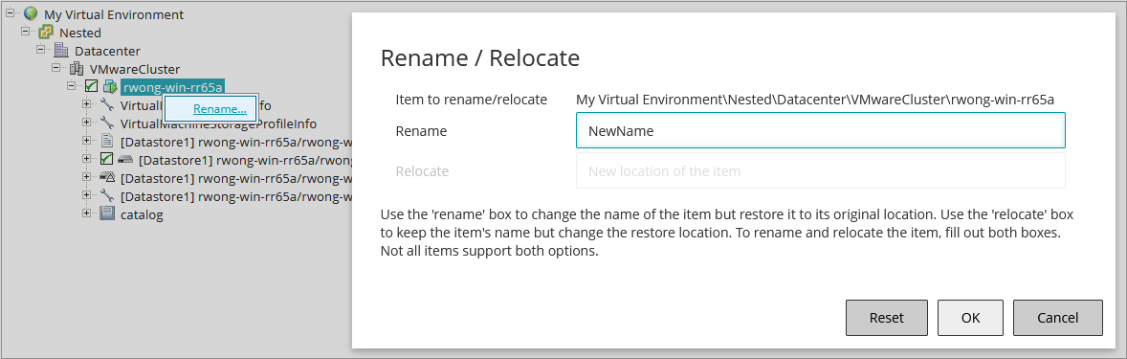Select the rwong-win-rr65a tree item

(172, 87)
